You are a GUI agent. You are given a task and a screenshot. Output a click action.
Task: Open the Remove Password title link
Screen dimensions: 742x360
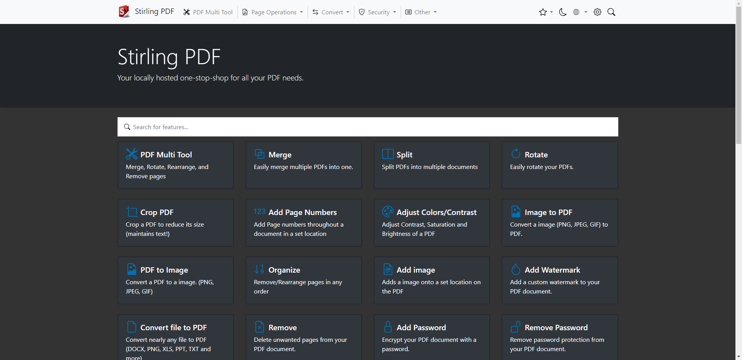click(556, 328)
